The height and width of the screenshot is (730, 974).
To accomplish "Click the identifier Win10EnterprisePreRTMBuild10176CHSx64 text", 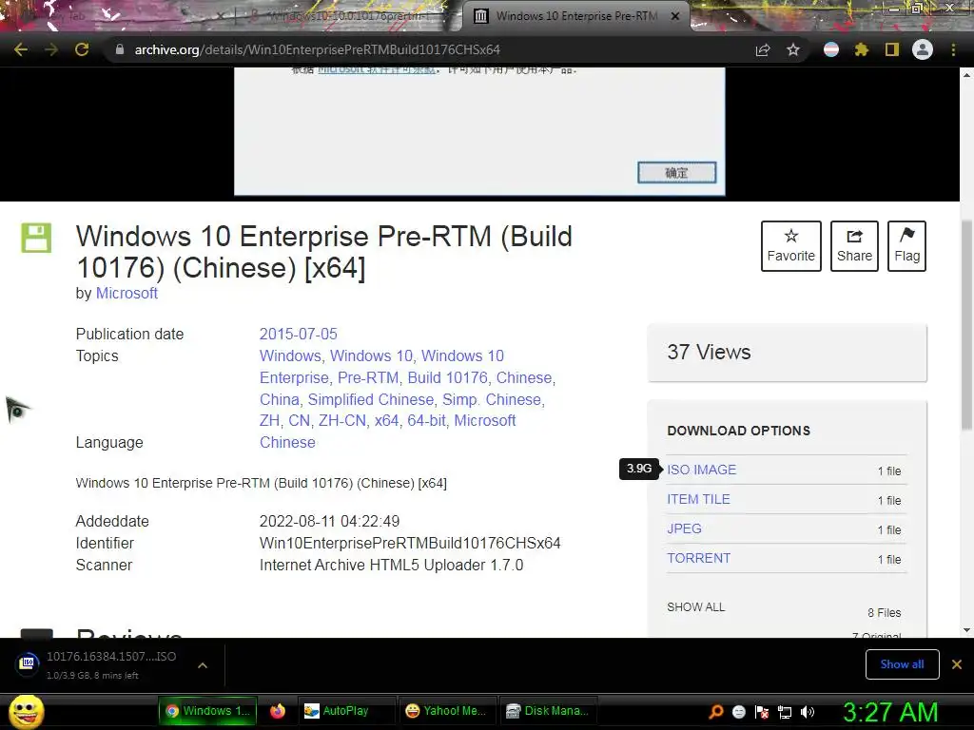I will 410,543.
